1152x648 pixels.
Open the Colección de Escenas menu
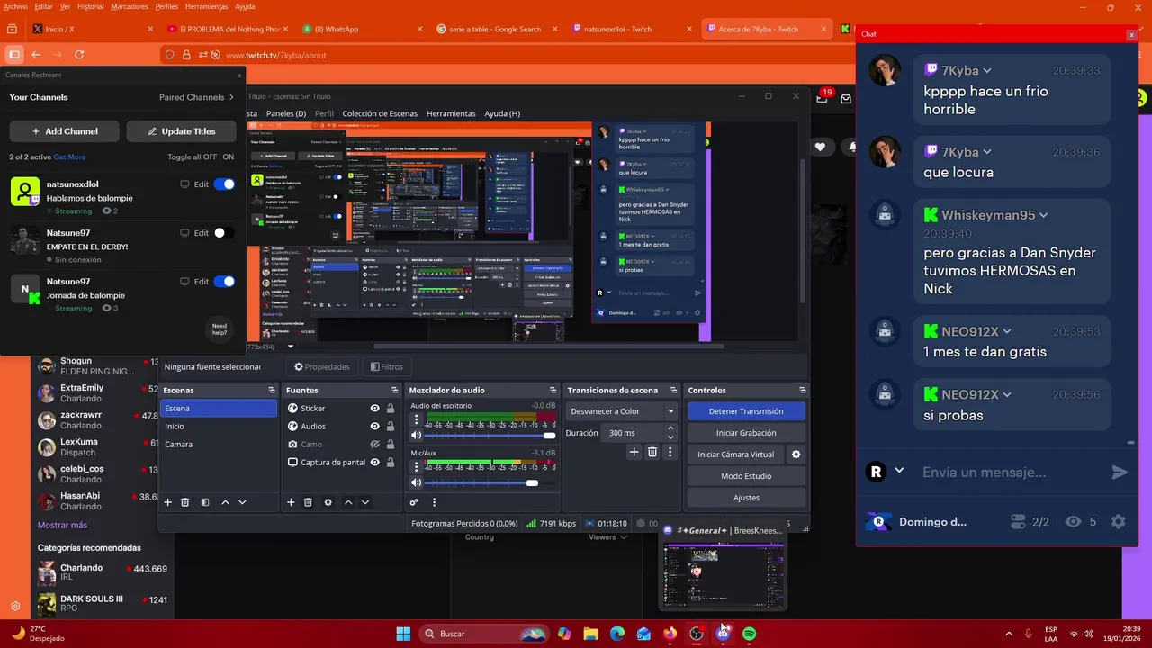(380, 113)
